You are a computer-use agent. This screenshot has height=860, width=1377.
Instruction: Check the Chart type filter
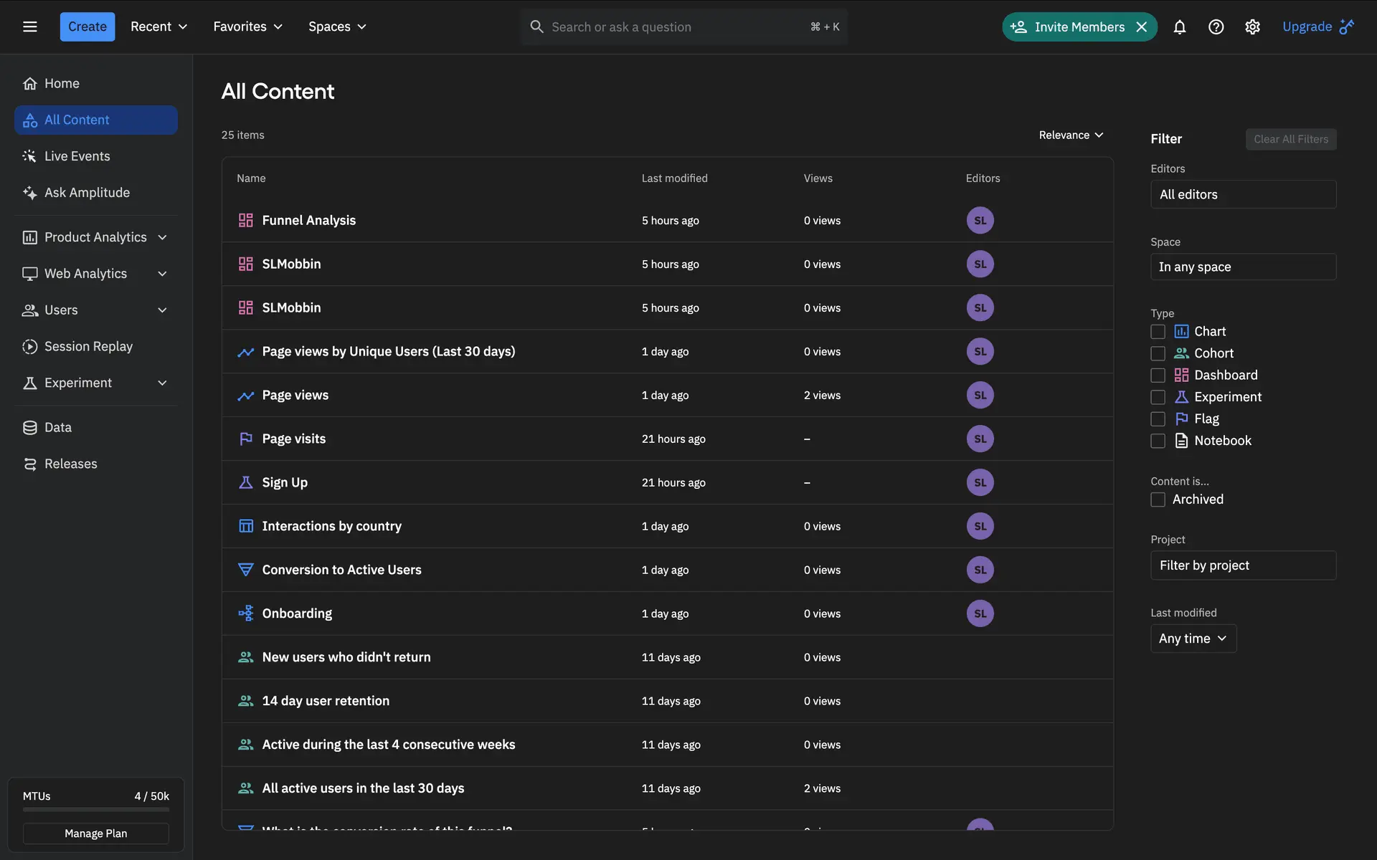[1158, 332]
